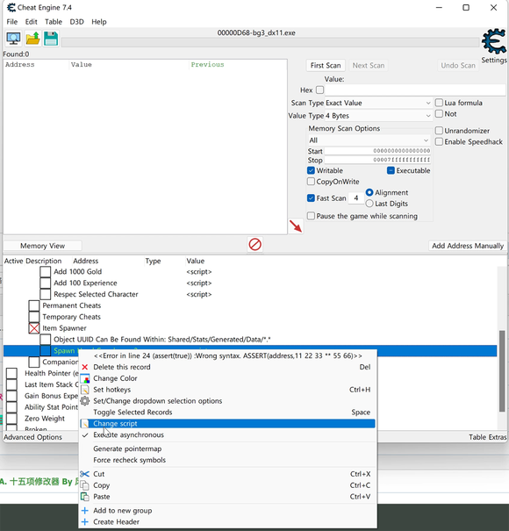Toggle the Permanent Cheats group checkbox
The height and width of the screenshot is (531, 509).
coord(34,305)
